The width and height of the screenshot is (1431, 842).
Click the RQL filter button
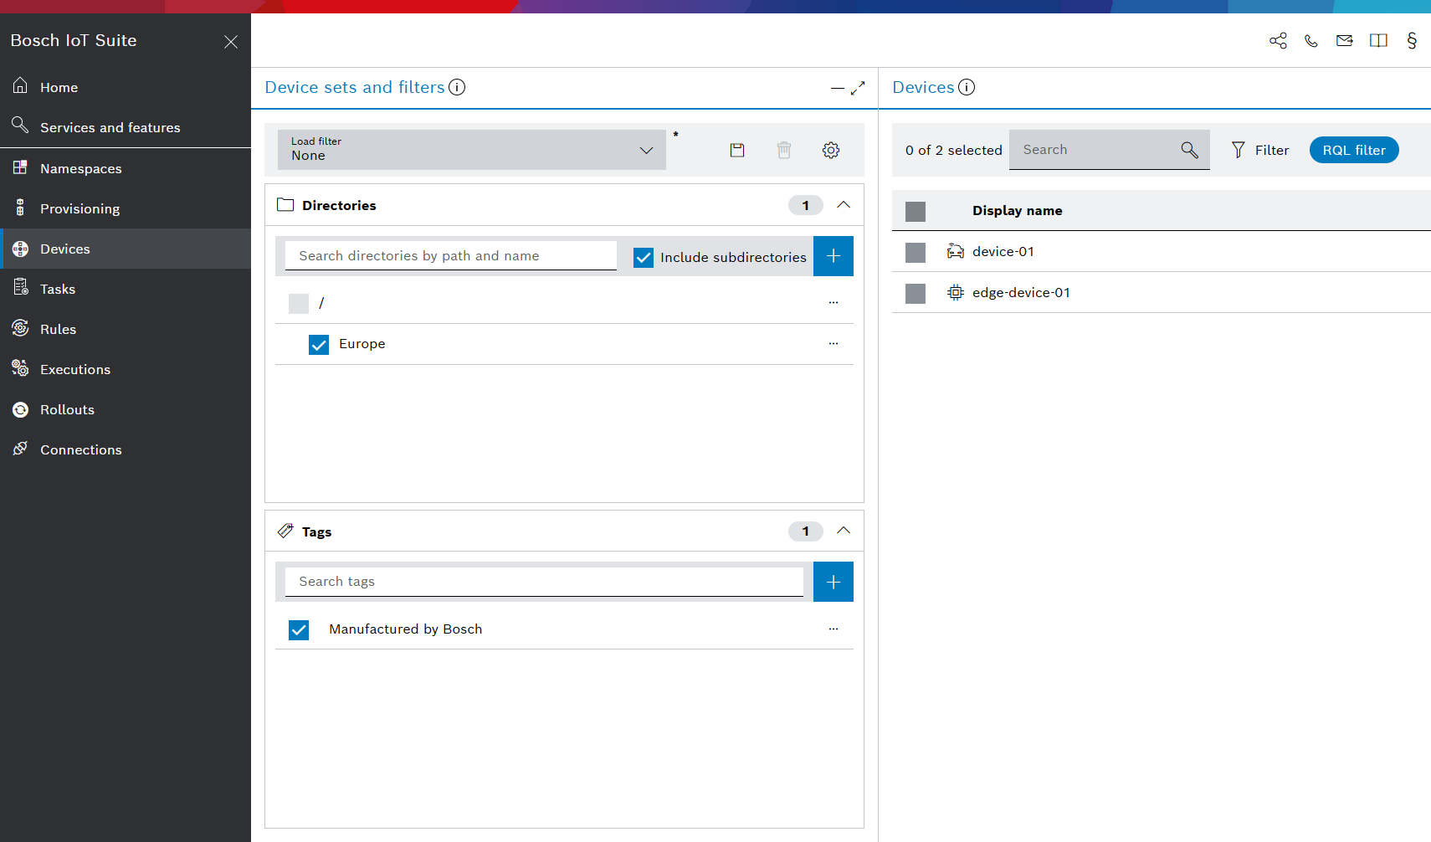click(x=1354, y=150)
